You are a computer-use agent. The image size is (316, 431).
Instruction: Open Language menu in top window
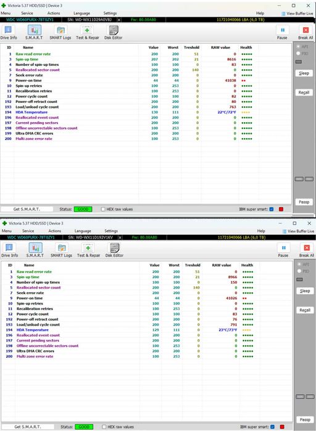click(81, 13)
